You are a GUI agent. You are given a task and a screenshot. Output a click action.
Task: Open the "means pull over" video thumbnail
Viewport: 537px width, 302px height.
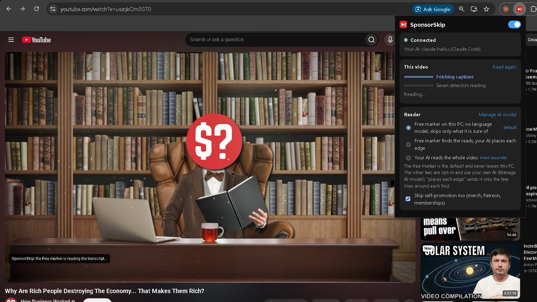click(470, 228)
